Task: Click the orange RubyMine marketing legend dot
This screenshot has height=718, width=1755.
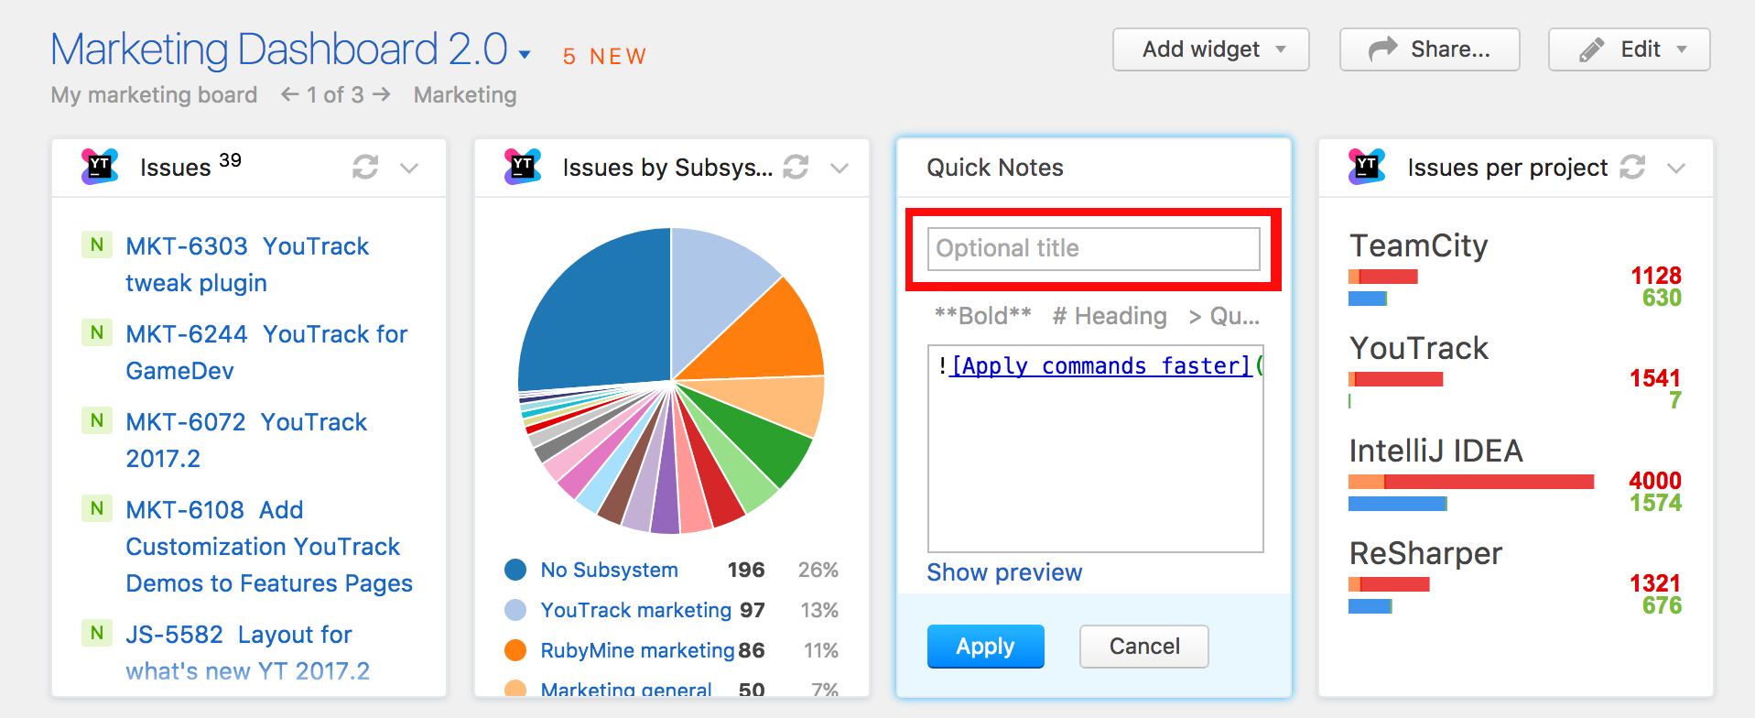Action: coord(515,650)
